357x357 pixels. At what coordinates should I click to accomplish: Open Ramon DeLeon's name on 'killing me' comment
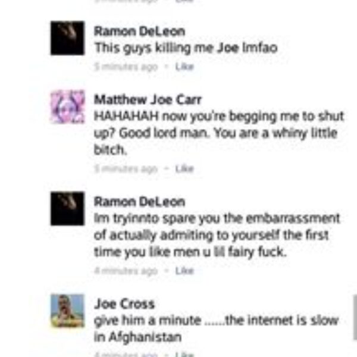point(140,31)
